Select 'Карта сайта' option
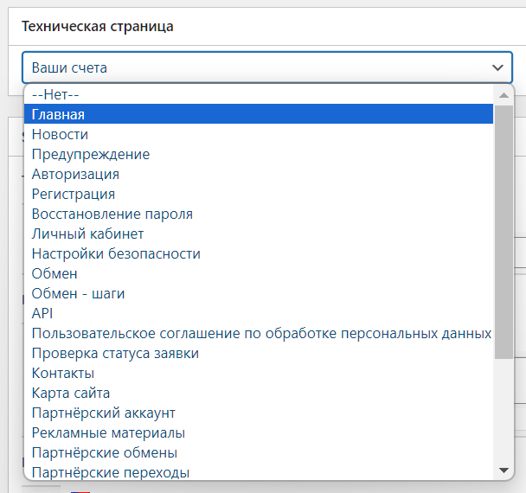 [71, 393]
